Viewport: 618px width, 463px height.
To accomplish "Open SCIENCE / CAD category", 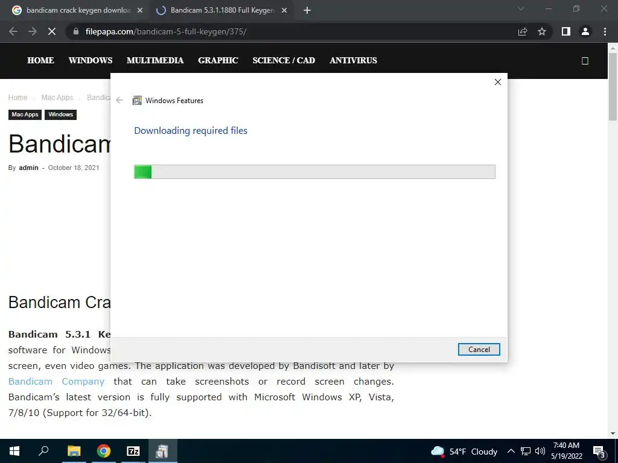I will [x=284, y=60].
